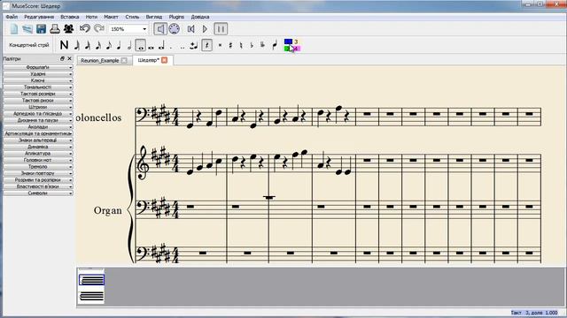
Task: Select the longa note duration
Action: click(161, 45)
